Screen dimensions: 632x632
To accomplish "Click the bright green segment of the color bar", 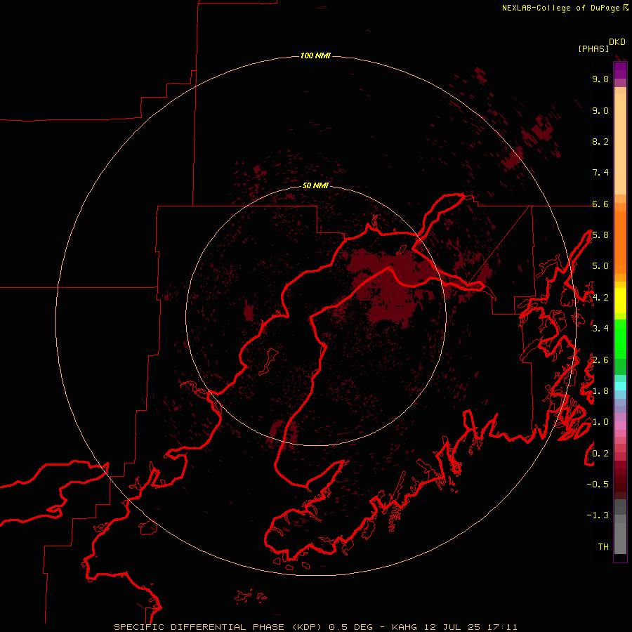I will (x=620, y=339).
